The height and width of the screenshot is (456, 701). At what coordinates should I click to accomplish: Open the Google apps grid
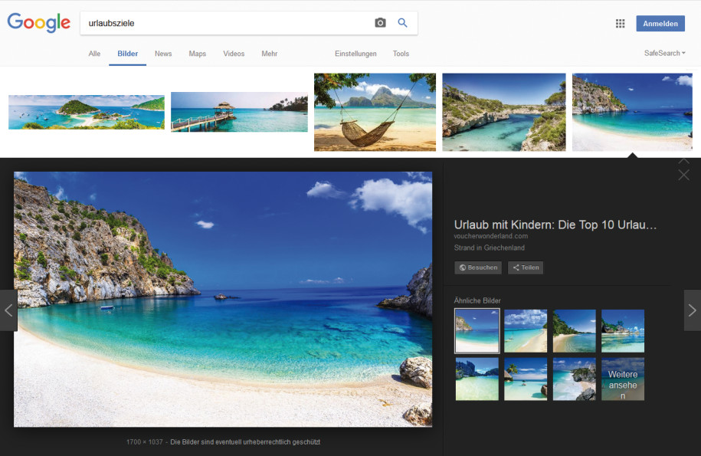click(x=620, y=24)
